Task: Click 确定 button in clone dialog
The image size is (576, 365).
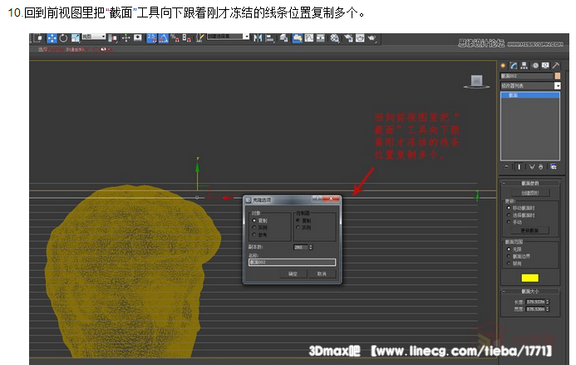Action: coord(293,273)
